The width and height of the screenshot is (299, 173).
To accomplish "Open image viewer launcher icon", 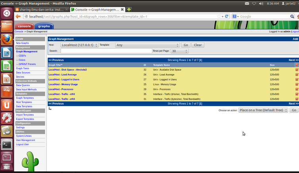I will pyautogui.click(x=7, y=131).
